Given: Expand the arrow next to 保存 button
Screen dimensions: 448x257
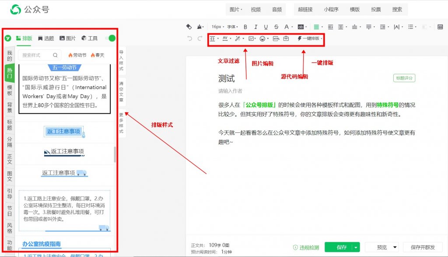Looking at the screenshot, I should pyautogui.click(x=356, y=247).
